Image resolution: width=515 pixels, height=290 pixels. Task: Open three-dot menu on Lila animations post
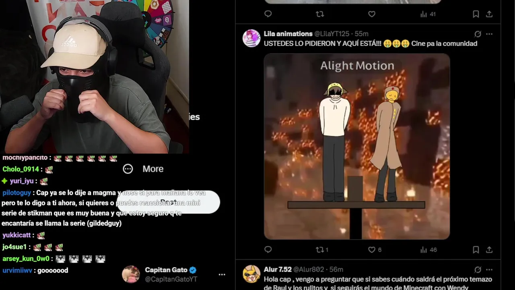coord(489,34)
